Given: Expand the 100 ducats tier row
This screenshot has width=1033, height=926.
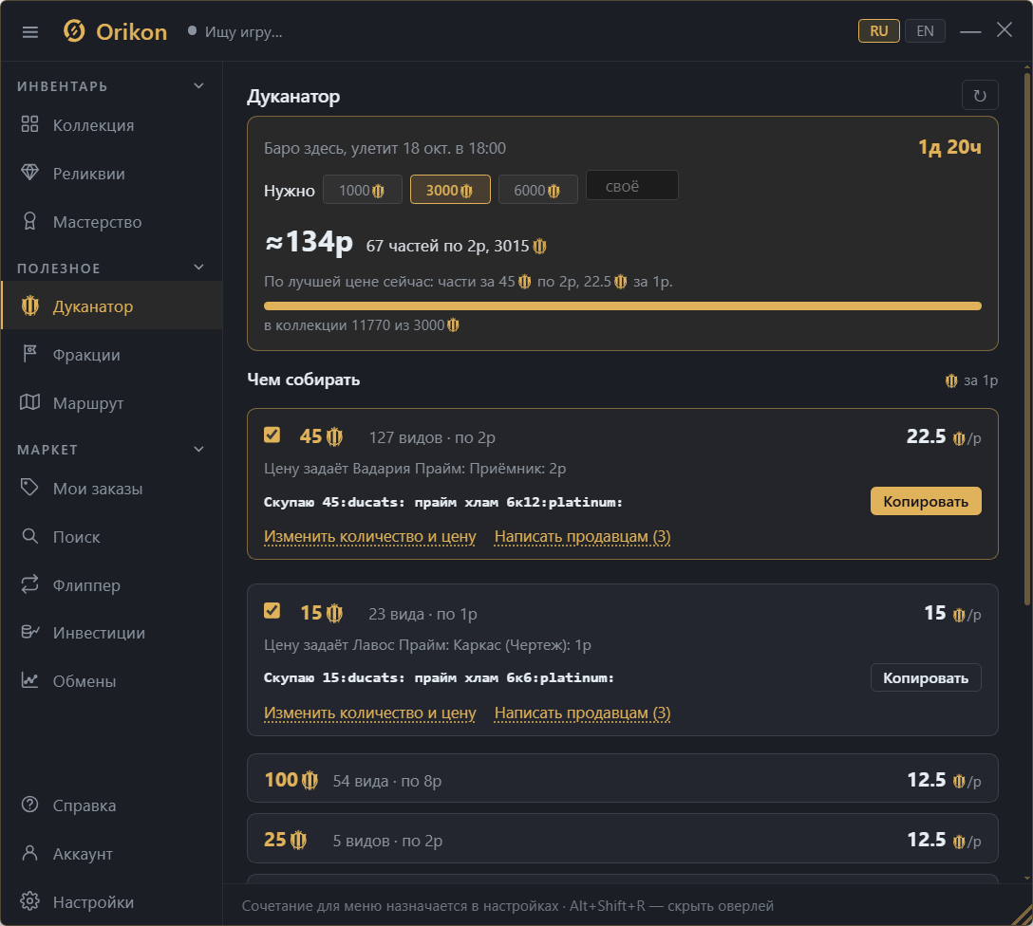Looking at the screenshot, I should (x=623, y=779).
